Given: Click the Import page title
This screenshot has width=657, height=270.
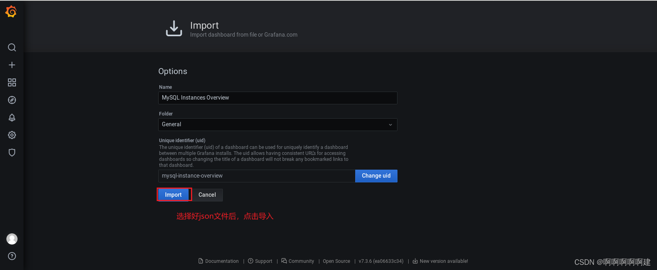Looking at the screenshot, I should (x=205, y=25).
